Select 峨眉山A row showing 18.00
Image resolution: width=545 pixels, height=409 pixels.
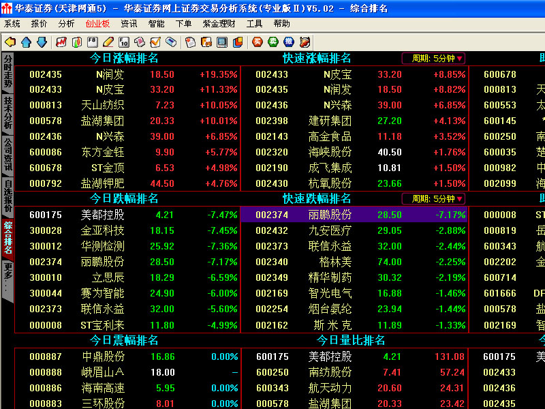(x=127, y=372)
